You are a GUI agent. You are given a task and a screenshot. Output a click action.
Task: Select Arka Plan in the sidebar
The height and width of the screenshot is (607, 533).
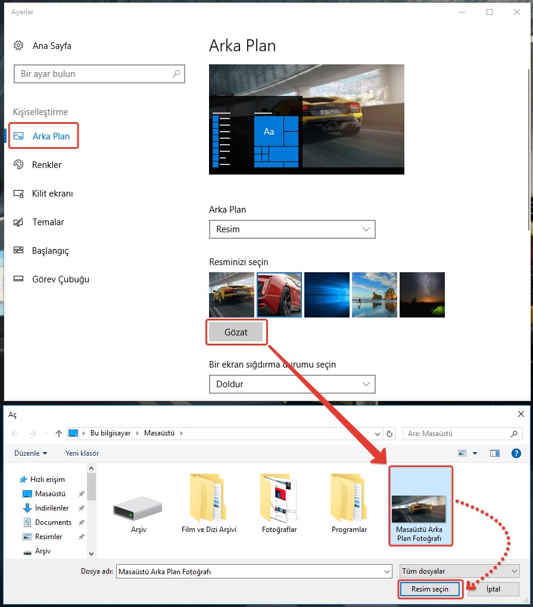(x=51, y=136)
